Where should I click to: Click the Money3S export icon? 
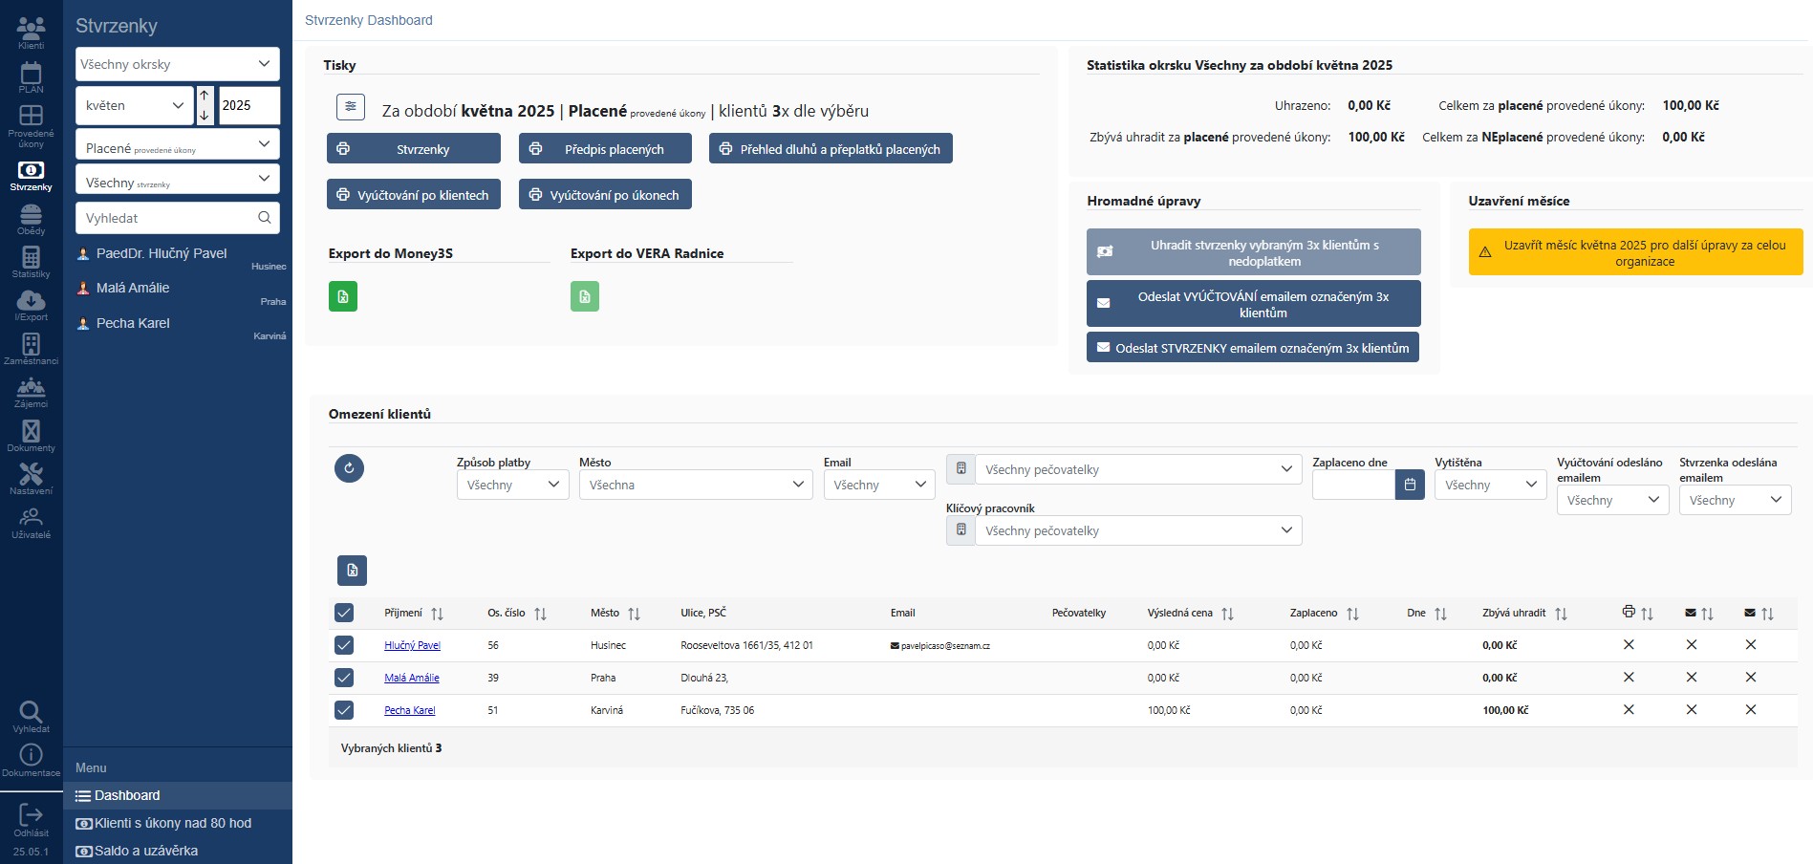[343, 296]
